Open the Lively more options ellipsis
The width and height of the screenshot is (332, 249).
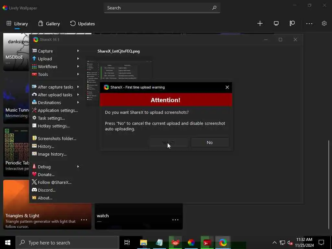coord(309,24)
